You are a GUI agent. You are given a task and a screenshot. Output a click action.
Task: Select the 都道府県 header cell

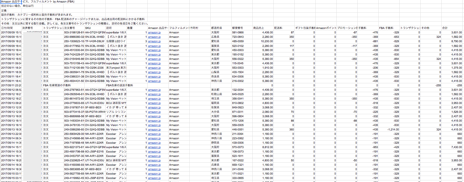(221, 28)
